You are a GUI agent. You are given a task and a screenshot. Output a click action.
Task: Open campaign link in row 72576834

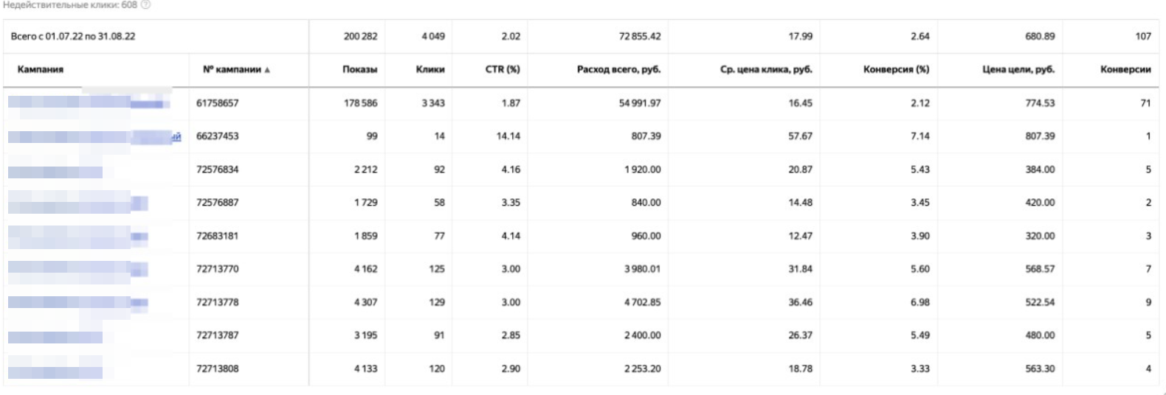[x=55, y=171]
